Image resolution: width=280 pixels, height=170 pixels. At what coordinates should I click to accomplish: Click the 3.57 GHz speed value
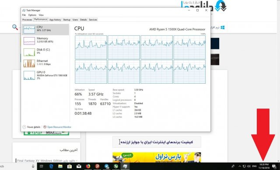[x=96, y=94]
